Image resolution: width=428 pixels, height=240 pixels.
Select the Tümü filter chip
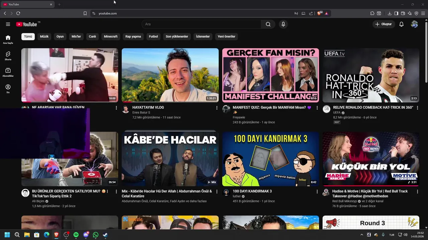(x=28, y=36)
